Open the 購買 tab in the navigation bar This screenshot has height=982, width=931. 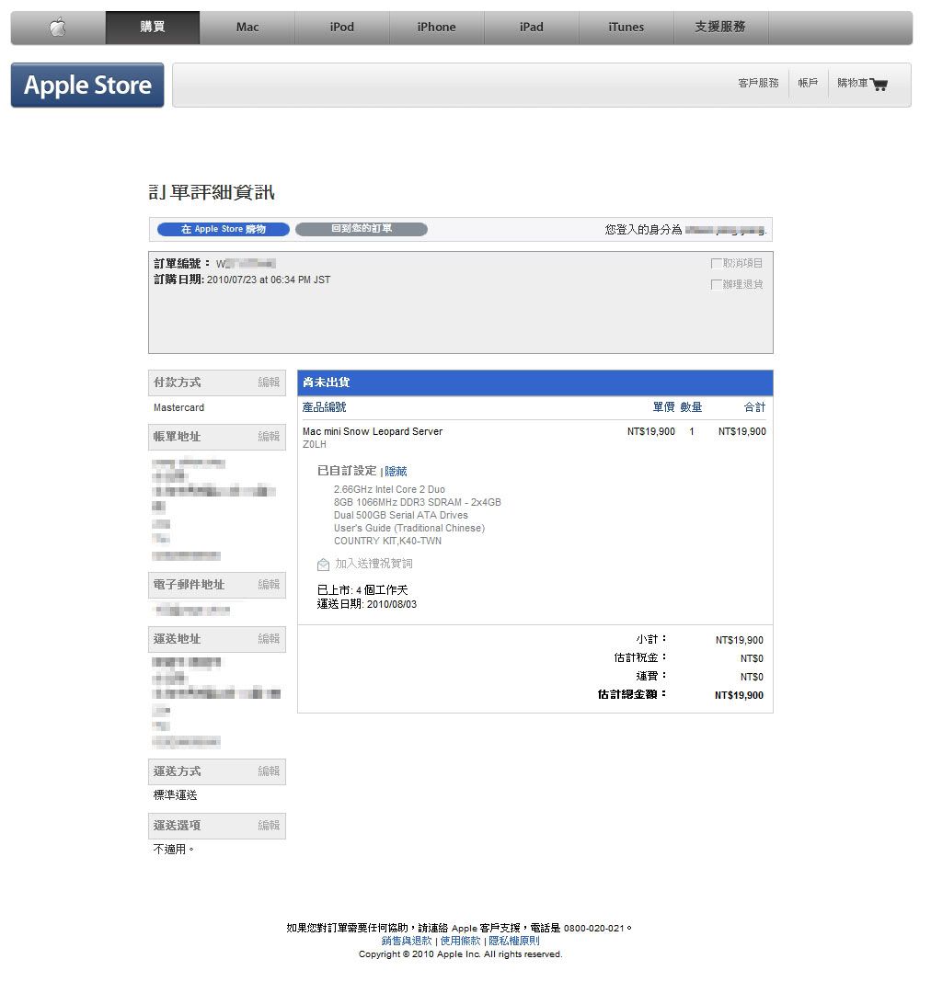pos(152,27)
